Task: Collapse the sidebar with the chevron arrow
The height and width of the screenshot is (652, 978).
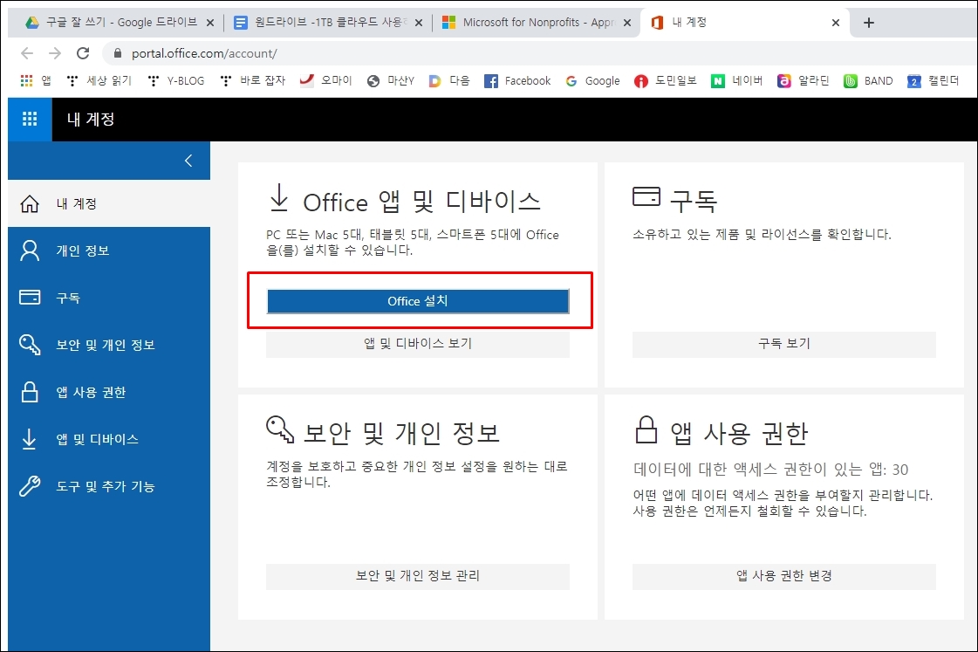Action: [x=188, y=161]
